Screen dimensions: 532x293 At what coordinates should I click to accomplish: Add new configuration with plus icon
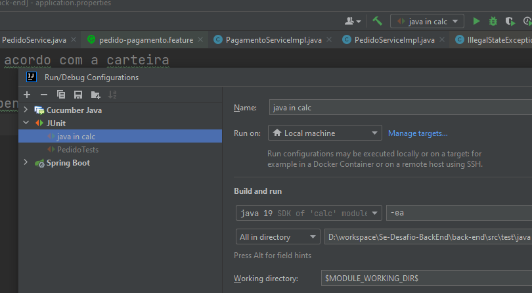pos(27,95)
